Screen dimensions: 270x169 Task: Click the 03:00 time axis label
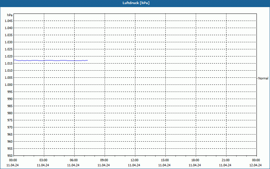44,160
